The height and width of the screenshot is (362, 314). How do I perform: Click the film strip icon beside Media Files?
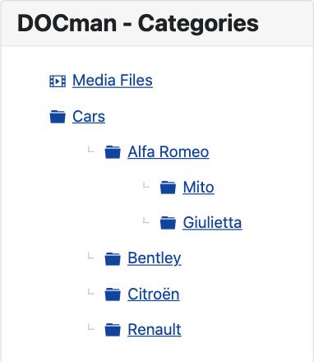(58, 81)
